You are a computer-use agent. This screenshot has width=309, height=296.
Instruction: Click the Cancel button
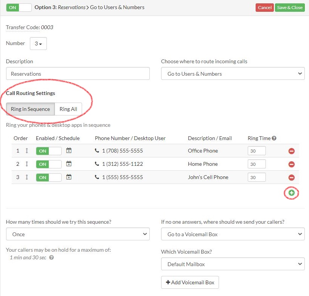click(265, 8)
